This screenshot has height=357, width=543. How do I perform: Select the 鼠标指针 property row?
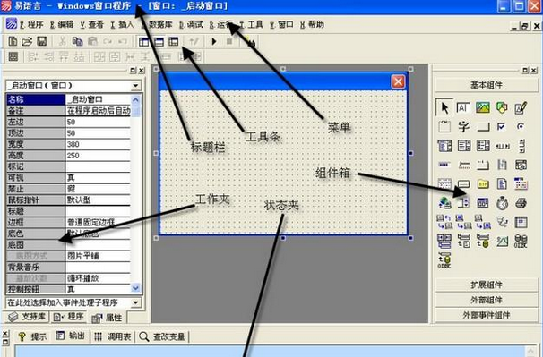point(68,200)
